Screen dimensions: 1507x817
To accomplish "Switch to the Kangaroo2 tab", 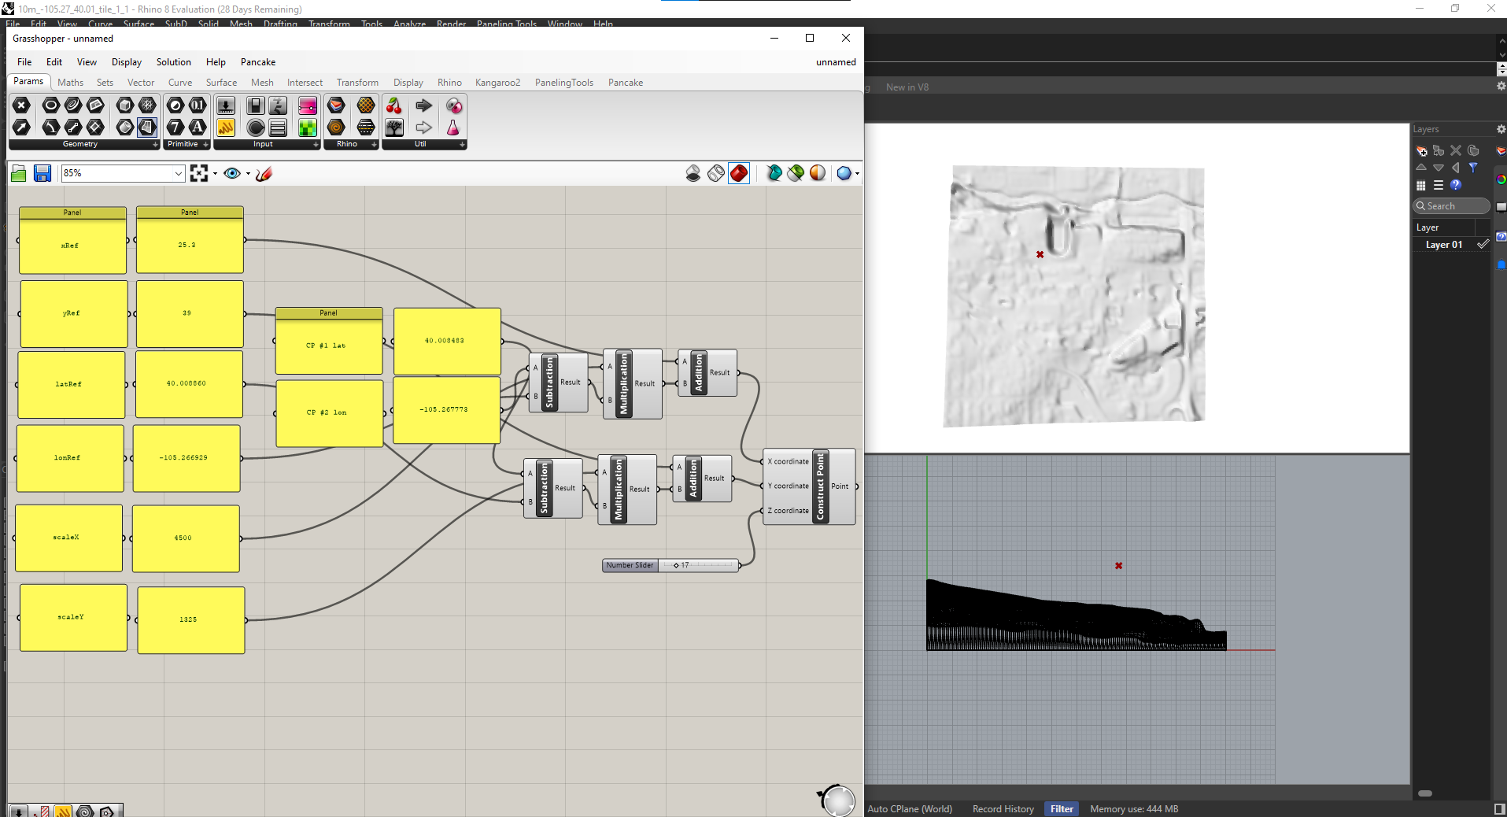I will tap(497, 83).
